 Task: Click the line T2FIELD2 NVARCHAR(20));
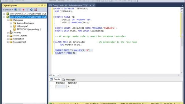[x=75, y=23]
